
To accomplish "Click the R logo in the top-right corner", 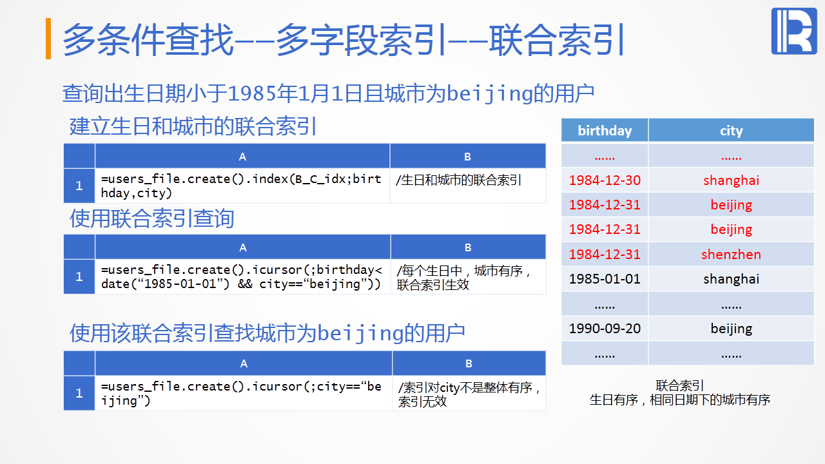I will [x=793, y=31].
